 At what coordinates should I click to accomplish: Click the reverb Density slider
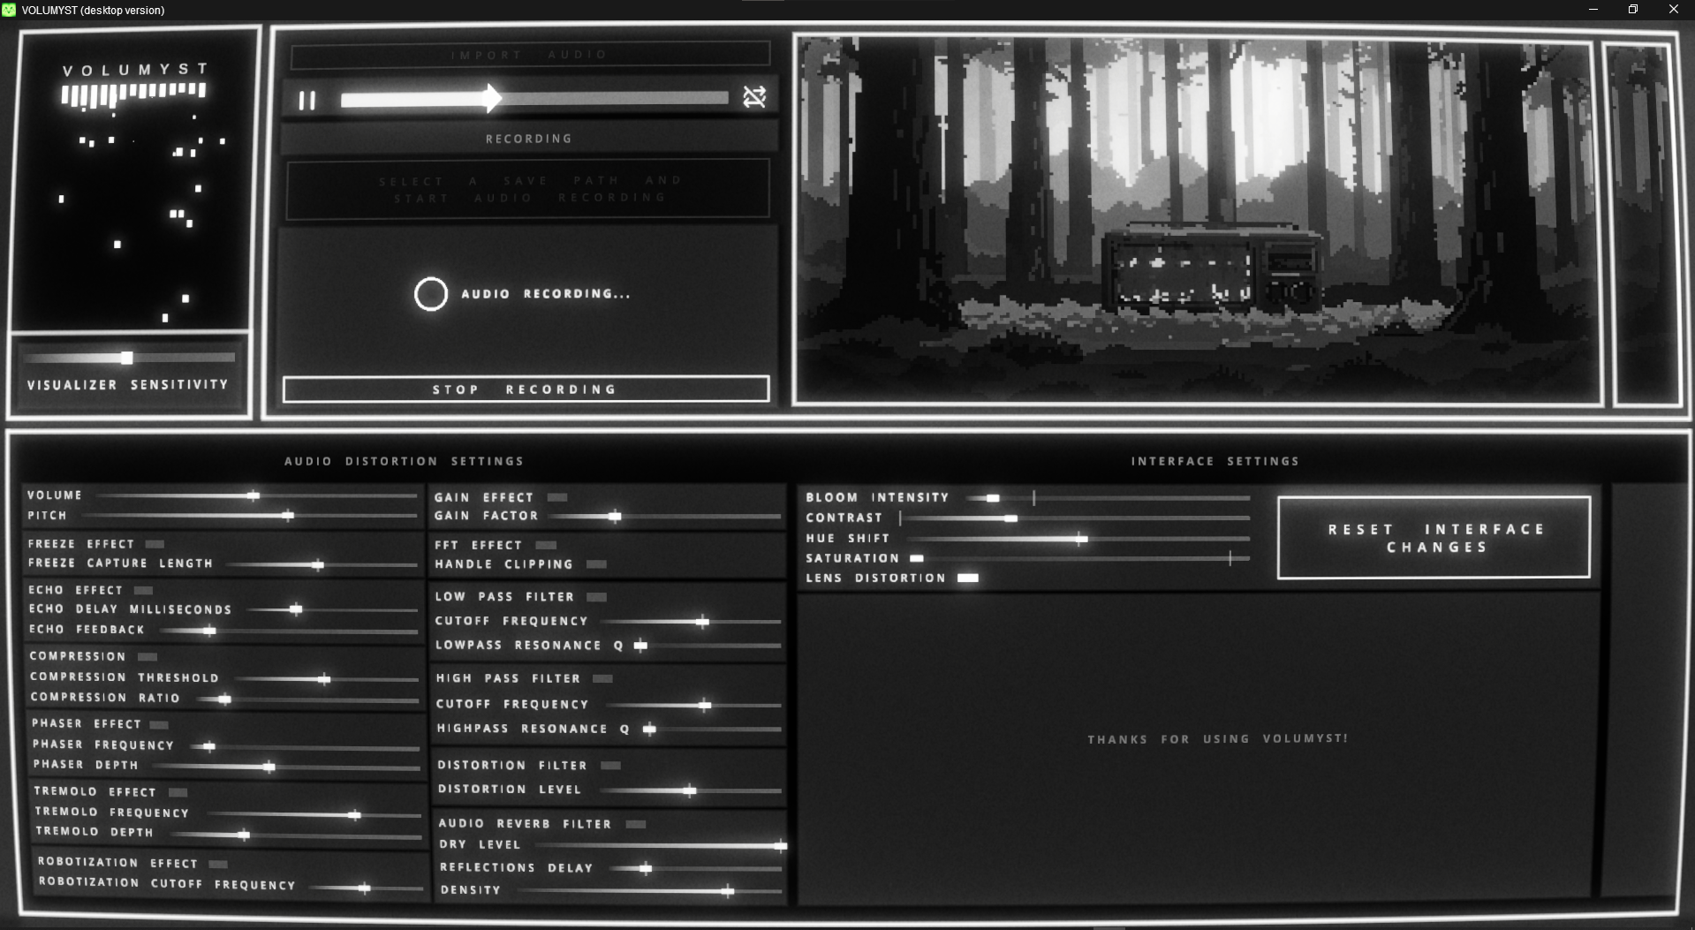(650, 891)
